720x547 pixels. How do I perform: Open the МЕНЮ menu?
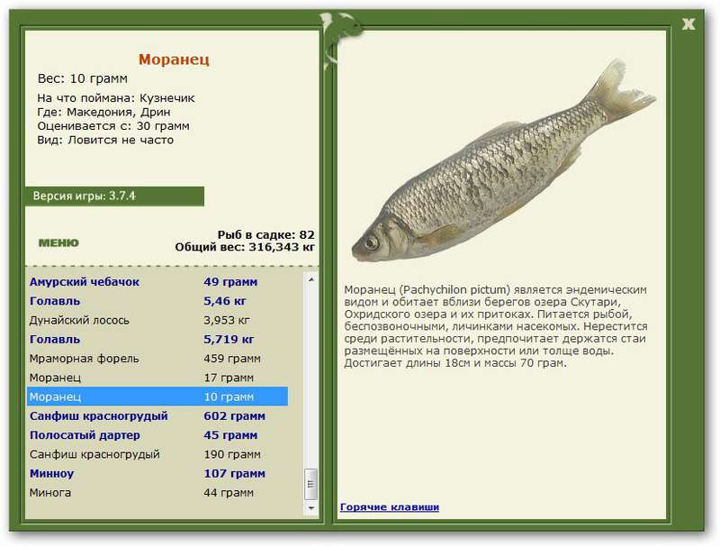(58, 242)
